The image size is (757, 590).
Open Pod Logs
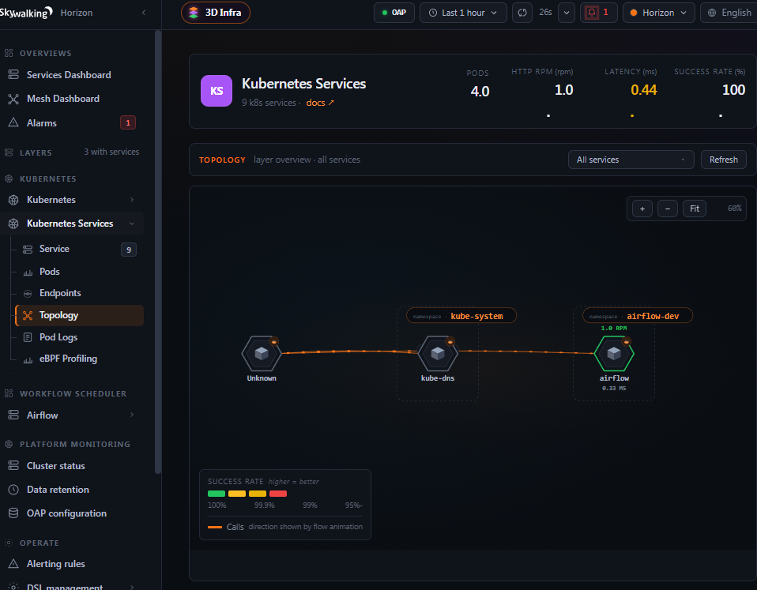58,337
